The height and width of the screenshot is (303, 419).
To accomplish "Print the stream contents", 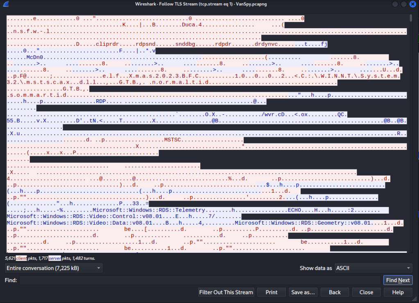I will [x=272, y=292].
